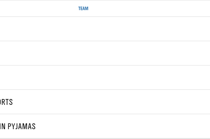Image resolution: width=210 pixels, height=139 pixels.
Task: Sort the table by the TEAM column header
Action: (83, 8)
